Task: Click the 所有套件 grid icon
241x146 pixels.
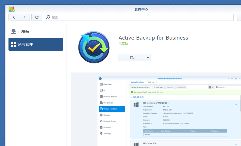Action: click(x=14, y=44)
